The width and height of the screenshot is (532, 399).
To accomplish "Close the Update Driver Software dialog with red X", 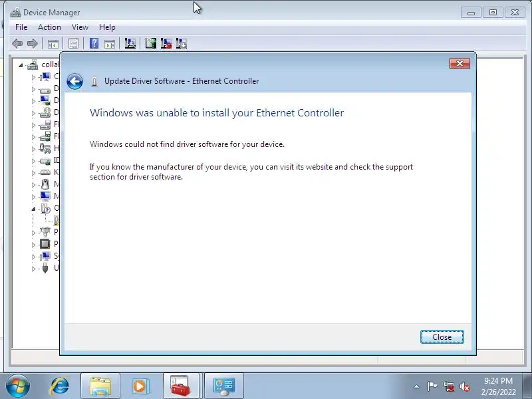I will (x=460, y=63).
